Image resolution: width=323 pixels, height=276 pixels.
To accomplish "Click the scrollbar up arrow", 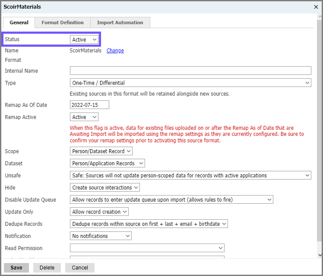I will pos(320,16).
